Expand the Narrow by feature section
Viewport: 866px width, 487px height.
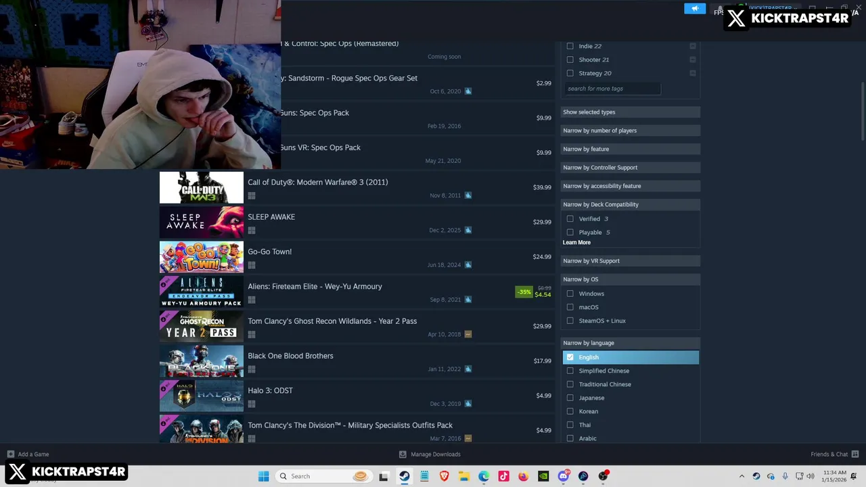pyautogui.click(x=631, y=149)
